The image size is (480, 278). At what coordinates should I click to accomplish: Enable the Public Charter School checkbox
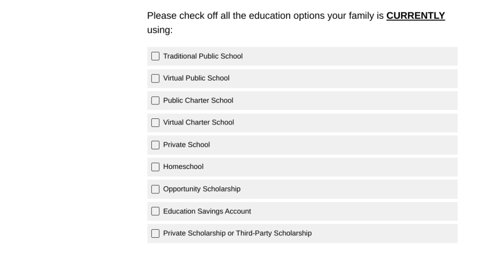pyautogui.click(x=155, y=101)
